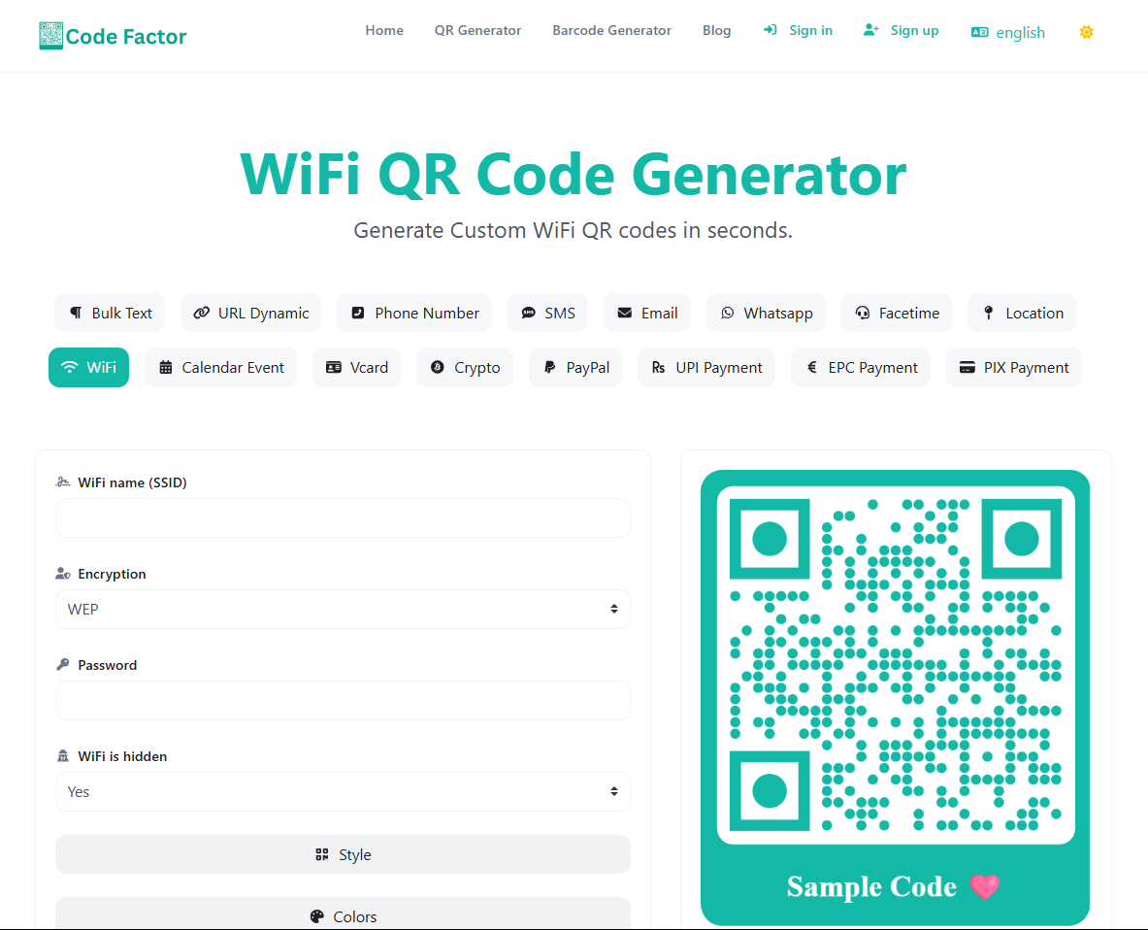The width and height of the screenshot is (1148, 930).
Task: Toggle the sun theme icon
Action: (x=1087, y=32)
